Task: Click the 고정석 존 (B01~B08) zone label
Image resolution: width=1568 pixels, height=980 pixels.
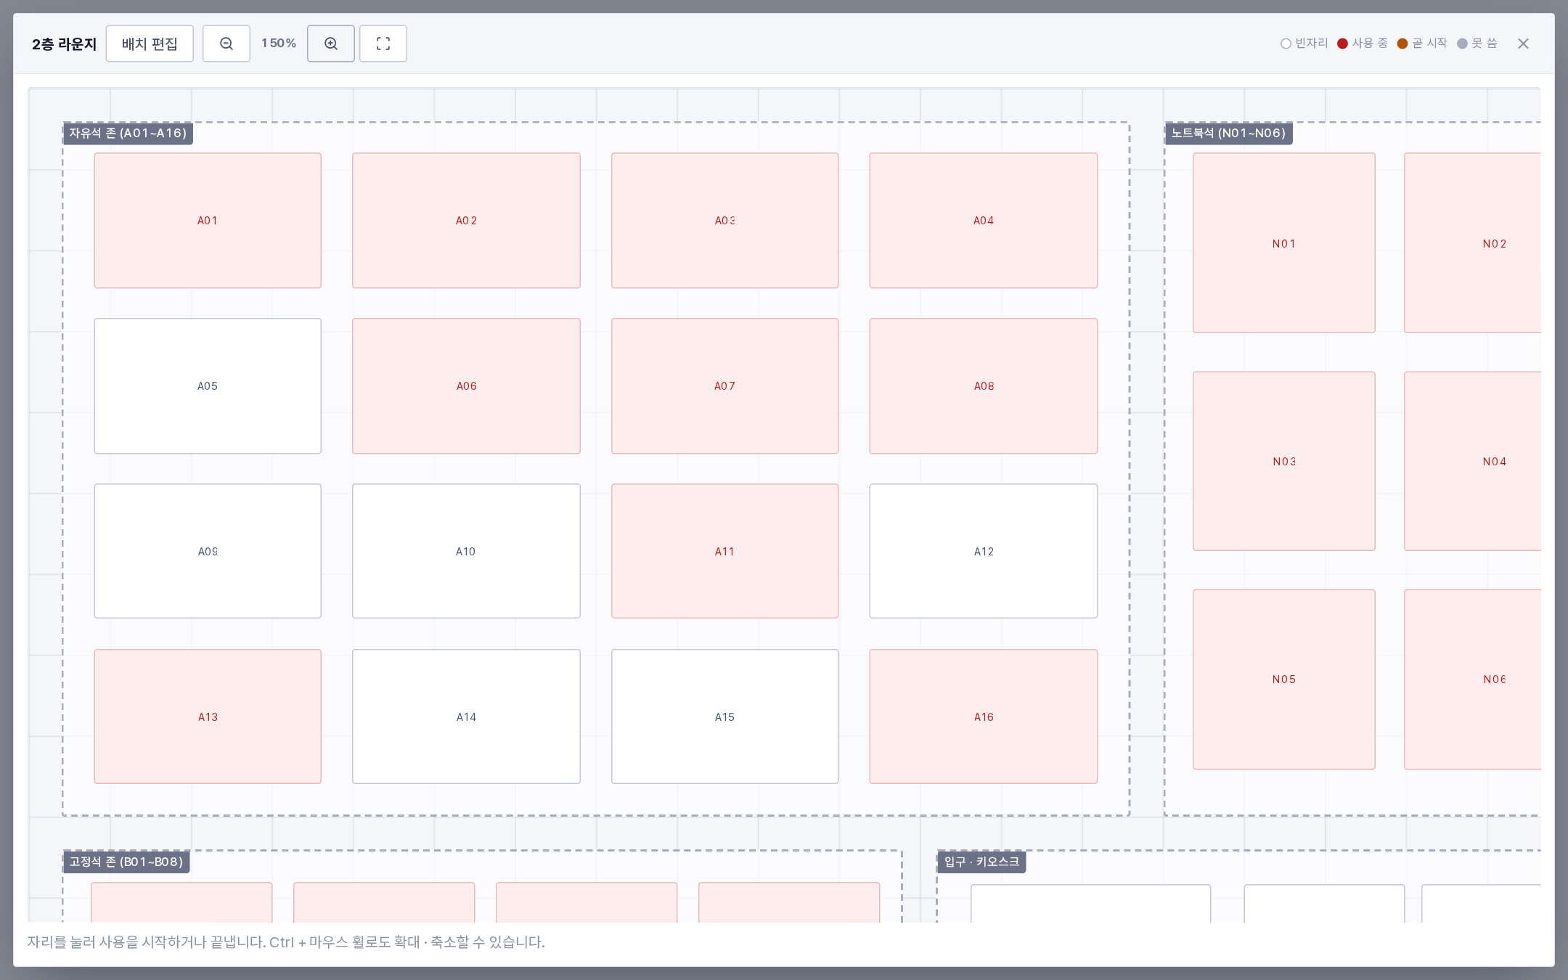Action: pyautogui.click(x=126, y=862)
